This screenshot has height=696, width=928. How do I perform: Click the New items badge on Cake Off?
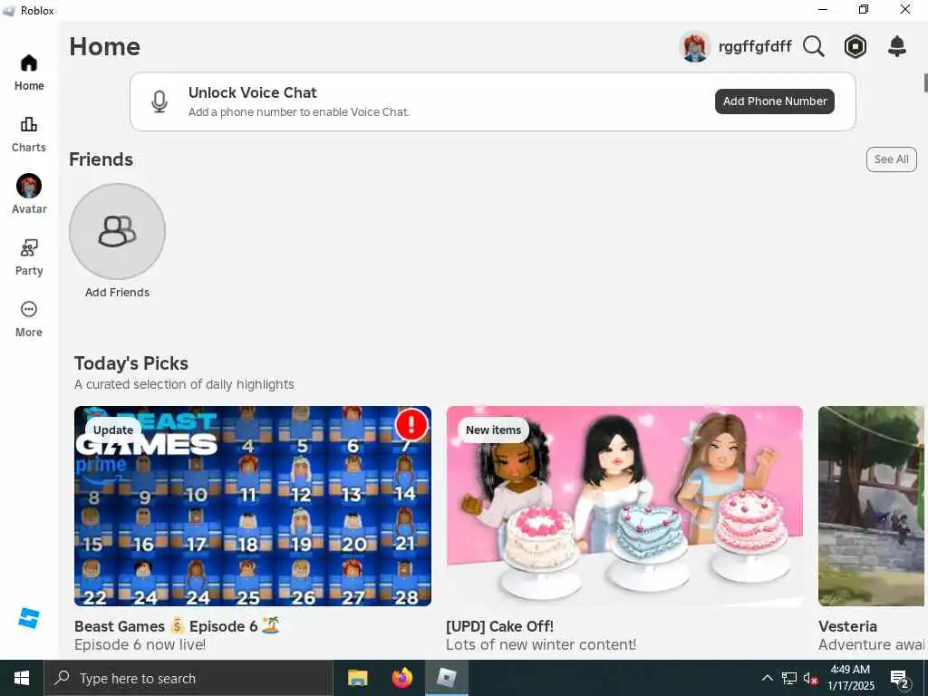[x=493, y=430]
